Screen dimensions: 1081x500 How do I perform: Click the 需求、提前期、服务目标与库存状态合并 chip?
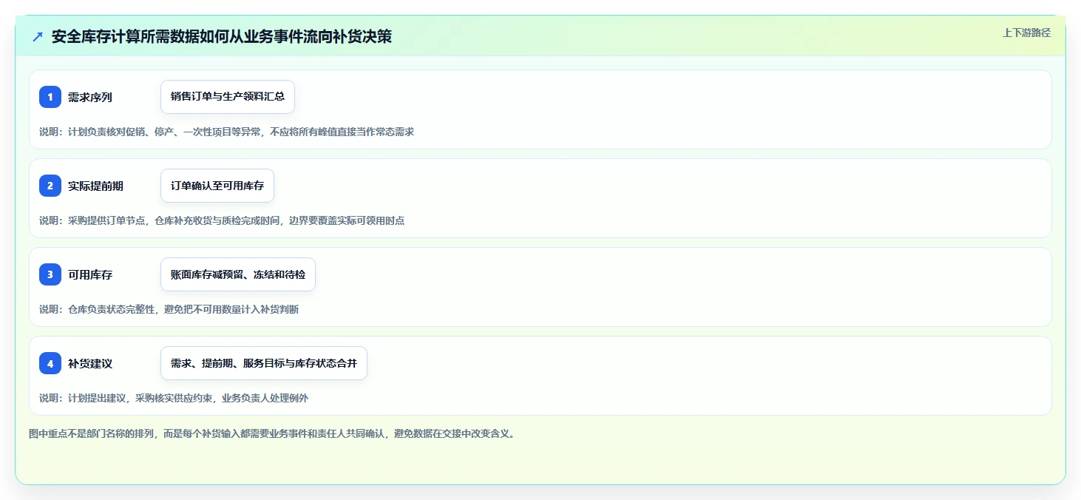click(264, 363)
